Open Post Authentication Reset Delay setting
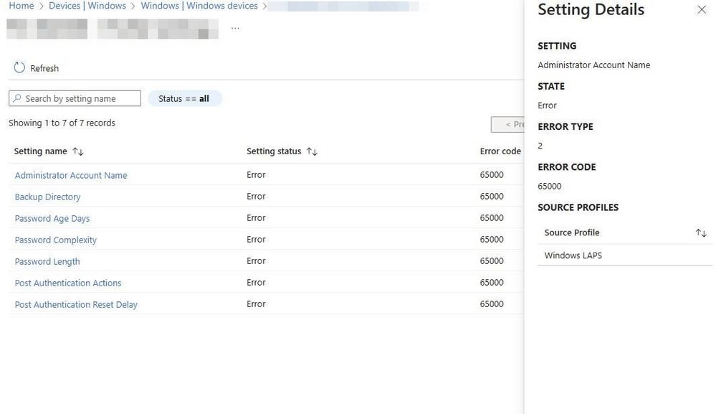 tap(76, 304)
